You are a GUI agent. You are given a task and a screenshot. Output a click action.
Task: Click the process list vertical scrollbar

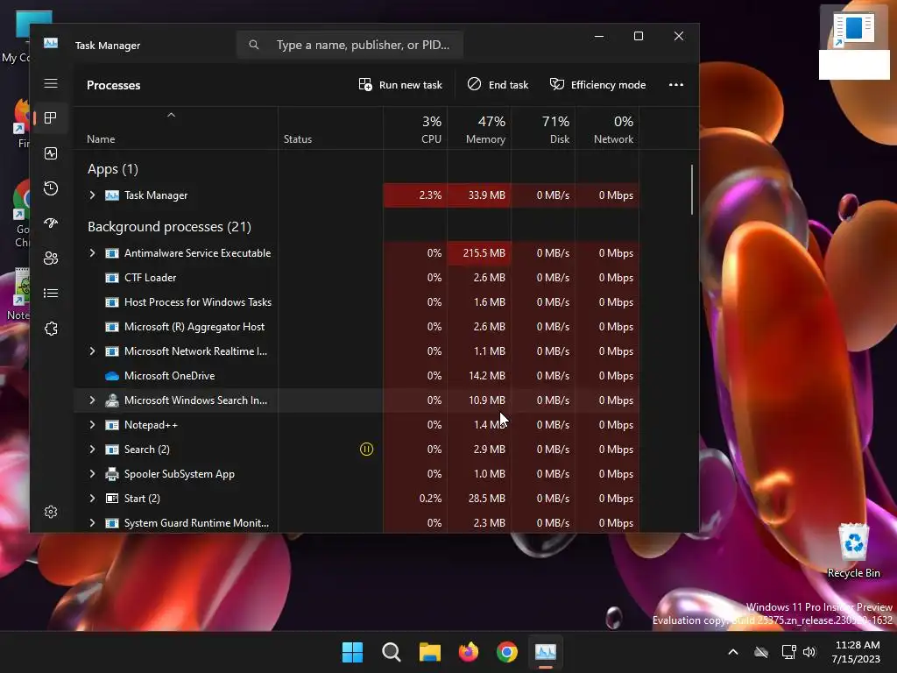692,190
